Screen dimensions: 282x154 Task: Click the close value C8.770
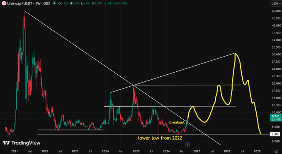point(97,3)
